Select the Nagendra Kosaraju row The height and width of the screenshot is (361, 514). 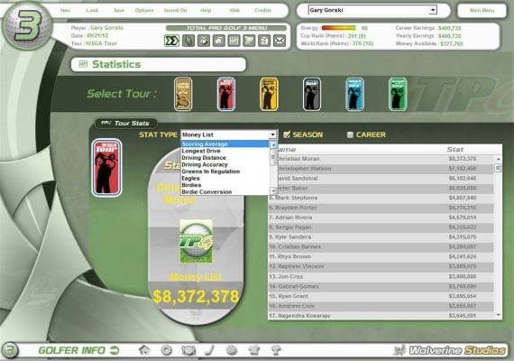[x=381, y=315]
